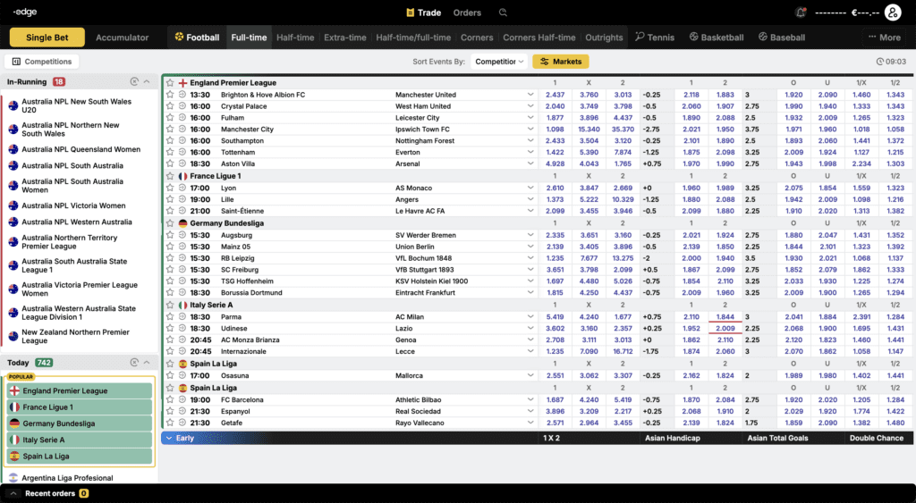This screenshot has height=503, width=916.
Task: Open the Orders tab in header
Action: pos(467,13)
